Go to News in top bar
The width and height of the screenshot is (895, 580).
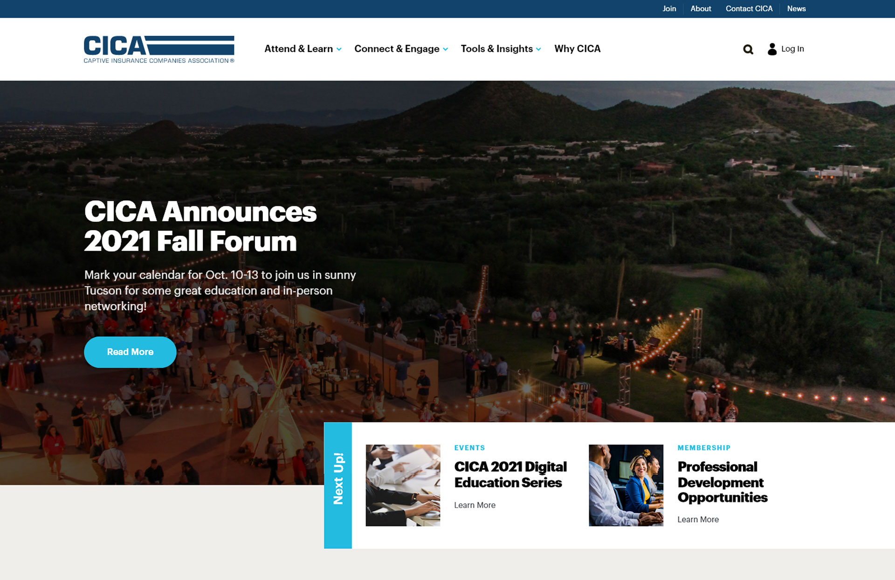[796, 9]
